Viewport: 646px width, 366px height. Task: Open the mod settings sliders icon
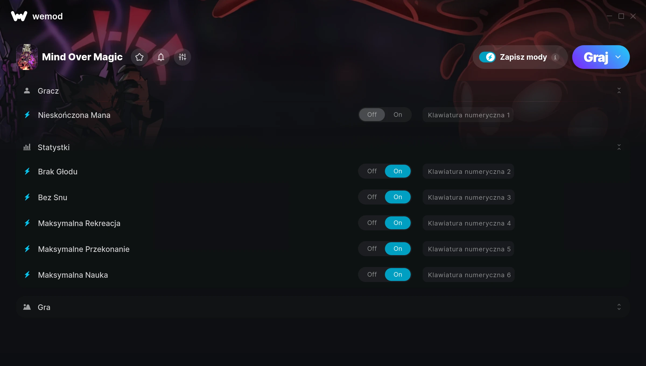(182, 57)
